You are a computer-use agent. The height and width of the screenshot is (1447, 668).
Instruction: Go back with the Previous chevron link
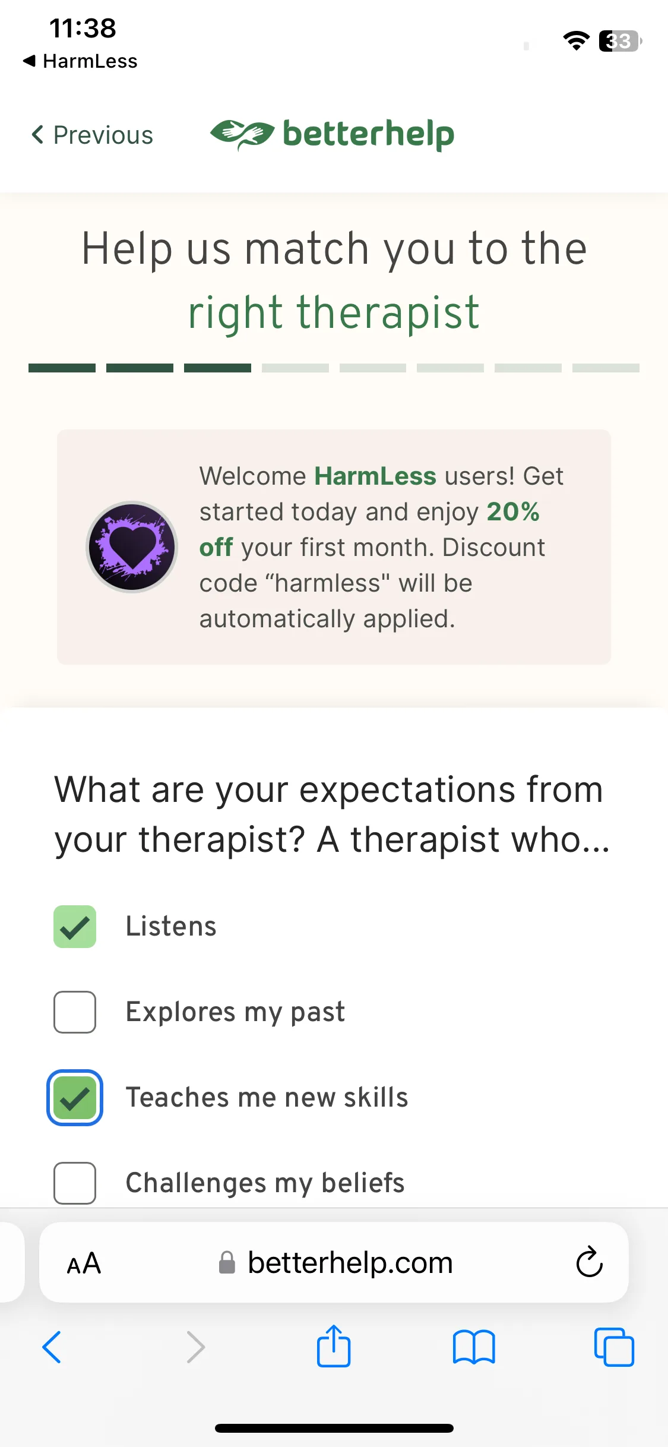point(92,135)
